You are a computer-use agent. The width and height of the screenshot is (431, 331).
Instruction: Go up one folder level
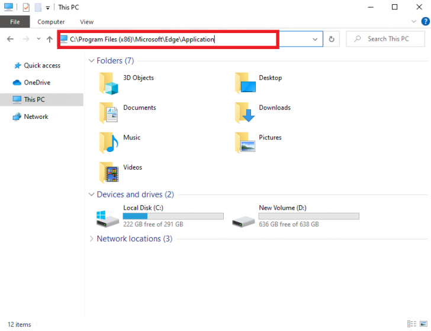[50, 39]
